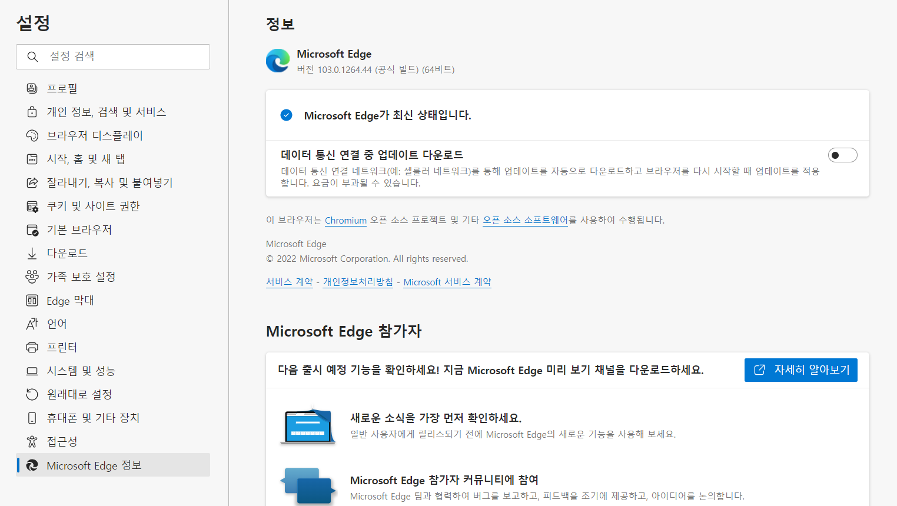Image resolution: width=897 pixels, height=506 pixels.
Task: Click the Edge 막대 sidebar icon
Action: pyautogui.click(x=32, y=300)
